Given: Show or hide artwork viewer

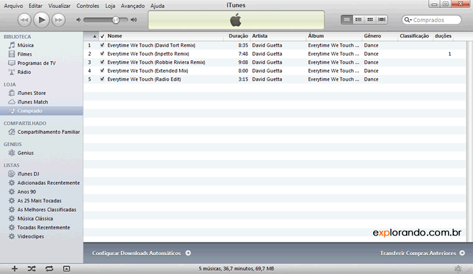Looking at the screenshot, I should (x=66, y=269).
